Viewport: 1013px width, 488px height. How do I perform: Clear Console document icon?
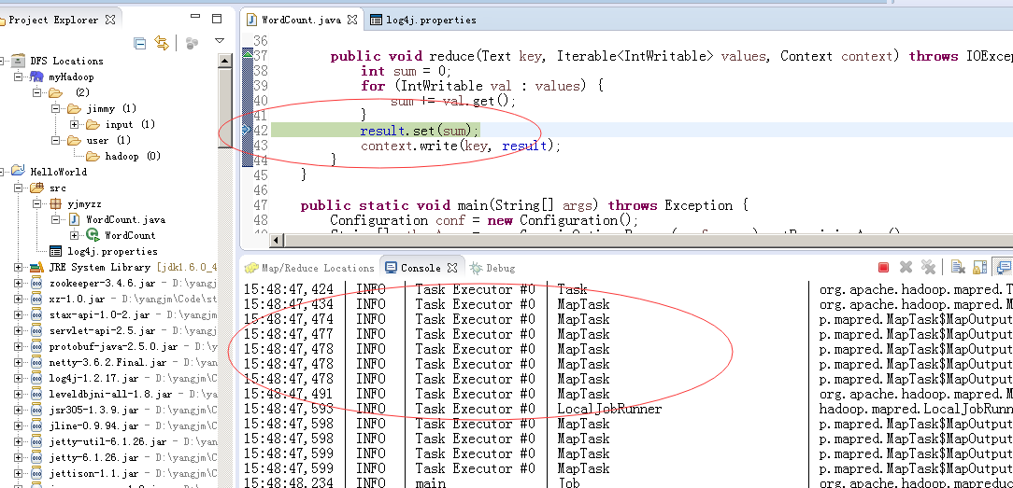pyautogui.click(x=958, y=267)
